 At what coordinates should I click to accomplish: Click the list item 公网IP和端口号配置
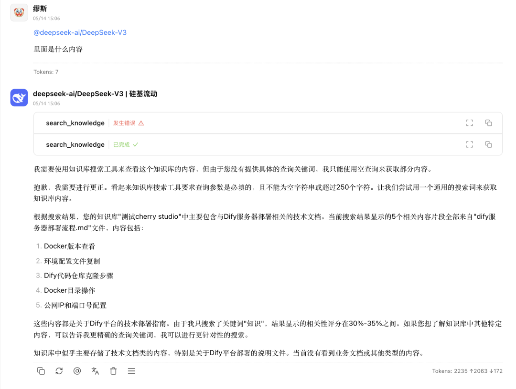point(75,305)
